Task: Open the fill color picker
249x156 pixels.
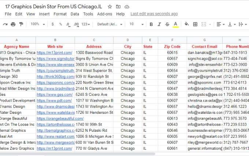Action: tap(187, 24)
